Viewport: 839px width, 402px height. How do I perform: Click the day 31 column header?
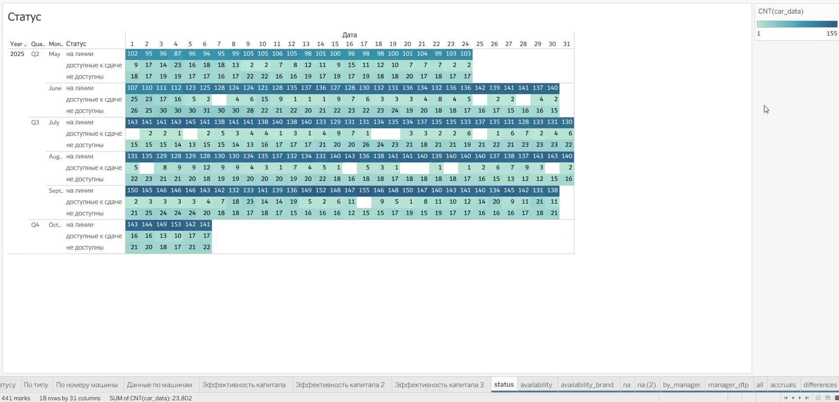(567, 44)
